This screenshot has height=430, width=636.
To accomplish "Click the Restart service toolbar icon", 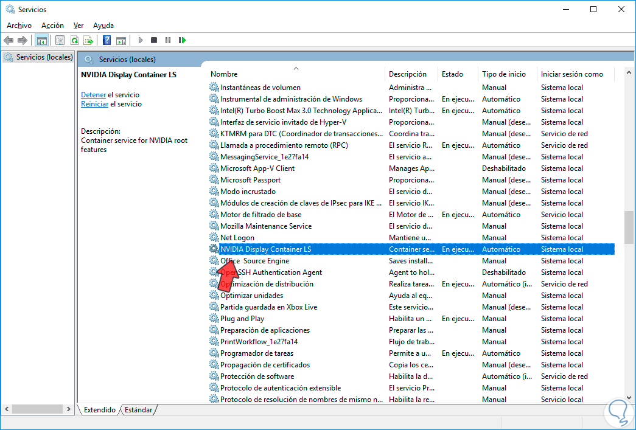I will coord(182,40).
